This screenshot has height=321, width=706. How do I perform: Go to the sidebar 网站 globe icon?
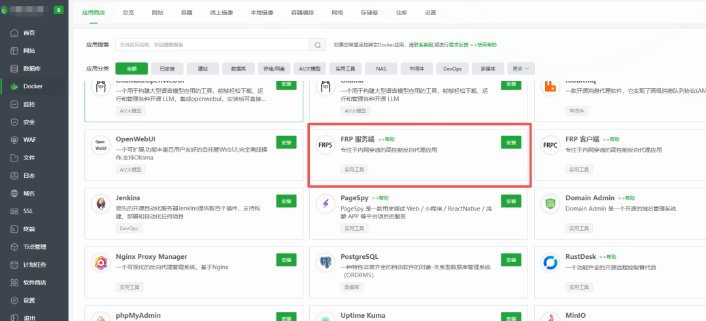coord(14,51)
